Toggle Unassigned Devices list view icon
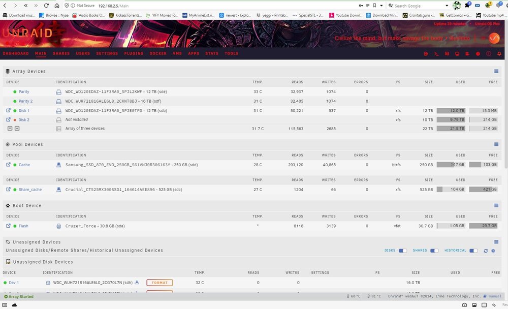 point(496,241)
